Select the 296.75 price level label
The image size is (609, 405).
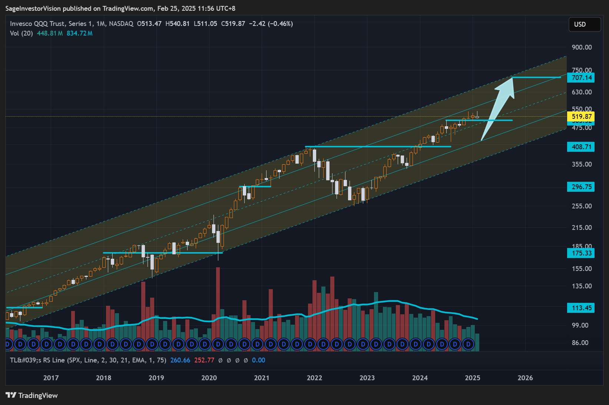581,187
